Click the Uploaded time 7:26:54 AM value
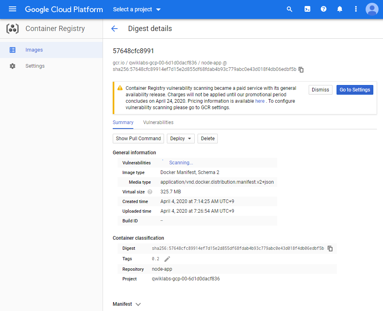383x311 pixels. (197, 211)
